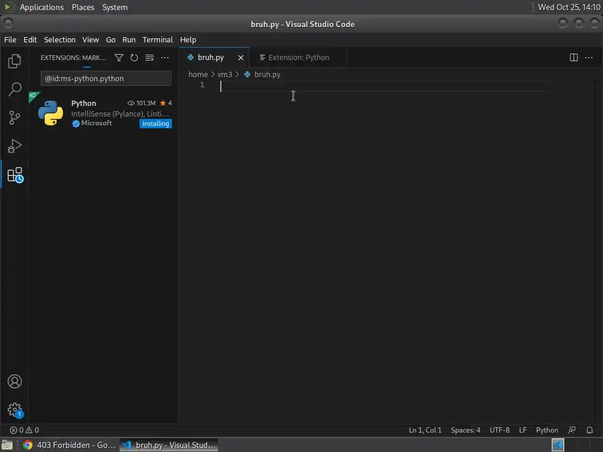Viewport: 603px width, 452px height.
Task: Click the EXTENSIONS: MARK... panel title
Action: point(73,58)
